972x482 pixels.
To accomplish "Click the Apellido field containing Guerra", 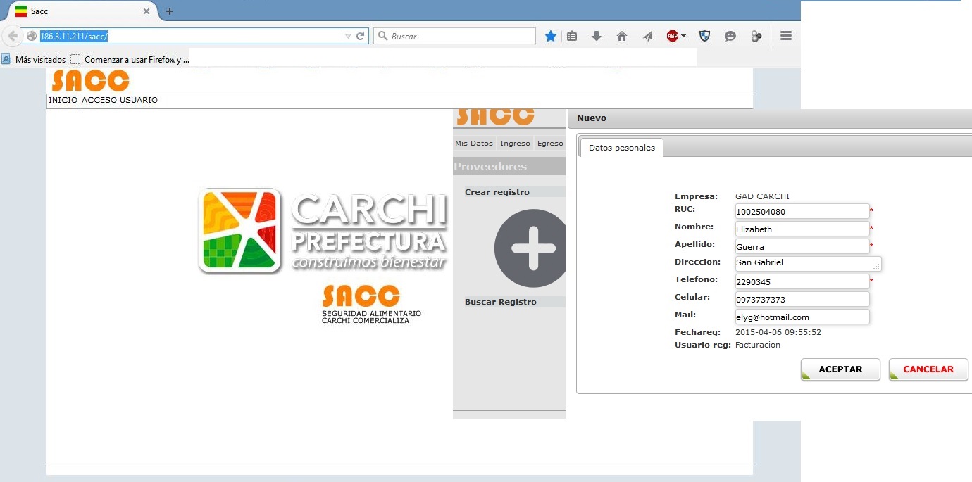I will point(802,246).
